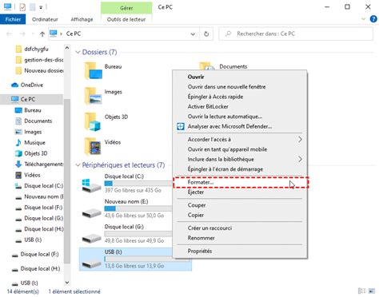Open Propriétés from the context menu
The image size is (379, 297).
(x=240, y=251)
